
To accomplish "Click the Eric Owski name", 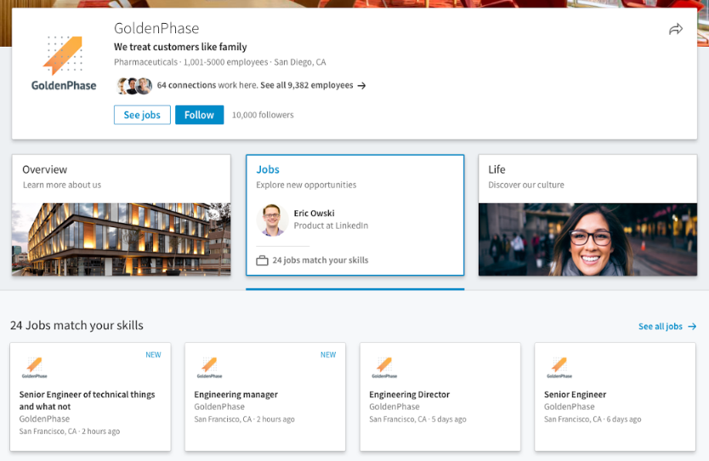I will (315, 213).
